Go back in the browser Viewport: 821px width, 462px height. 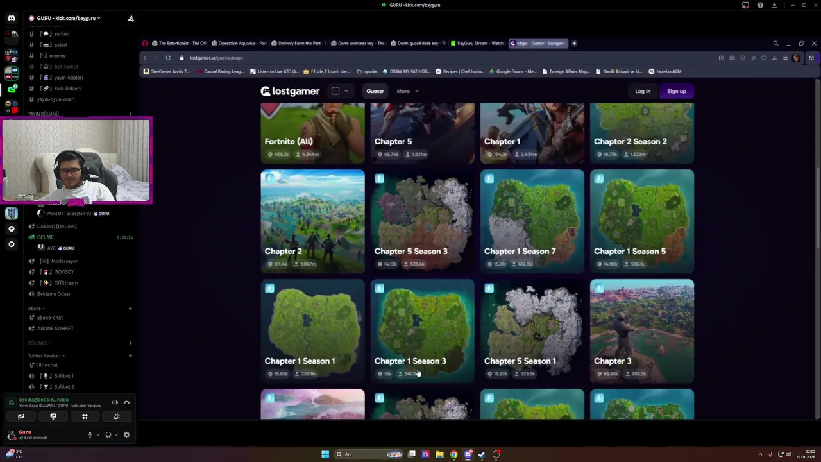point(145,58)
